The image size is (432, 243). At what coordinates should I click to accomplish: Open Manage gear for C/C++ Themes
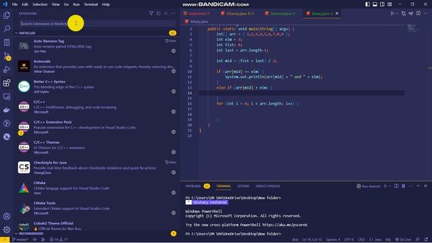pos(173,152)
